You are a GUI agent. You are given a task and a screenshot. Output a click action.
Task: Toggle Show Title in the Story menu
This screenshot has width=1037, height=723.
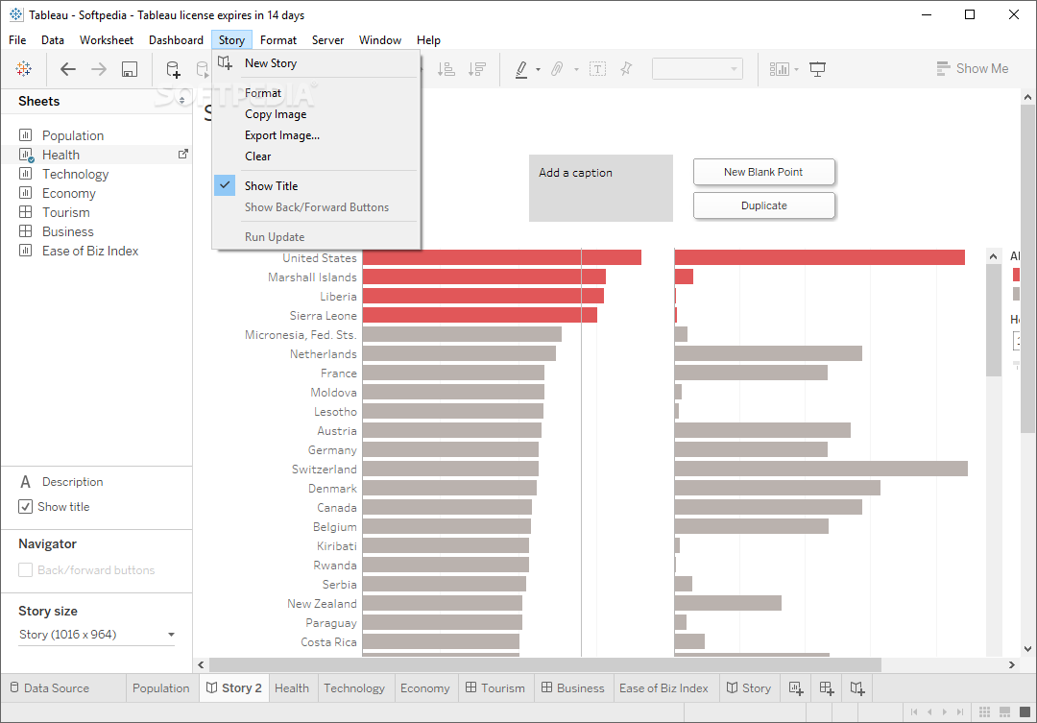tap(316, 186)
